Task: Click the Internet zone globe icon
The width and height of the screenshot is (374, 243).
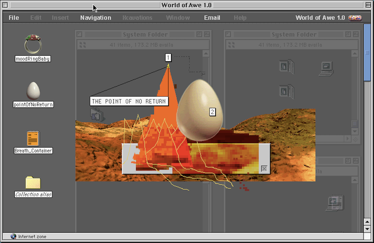Action: [13, 236]
